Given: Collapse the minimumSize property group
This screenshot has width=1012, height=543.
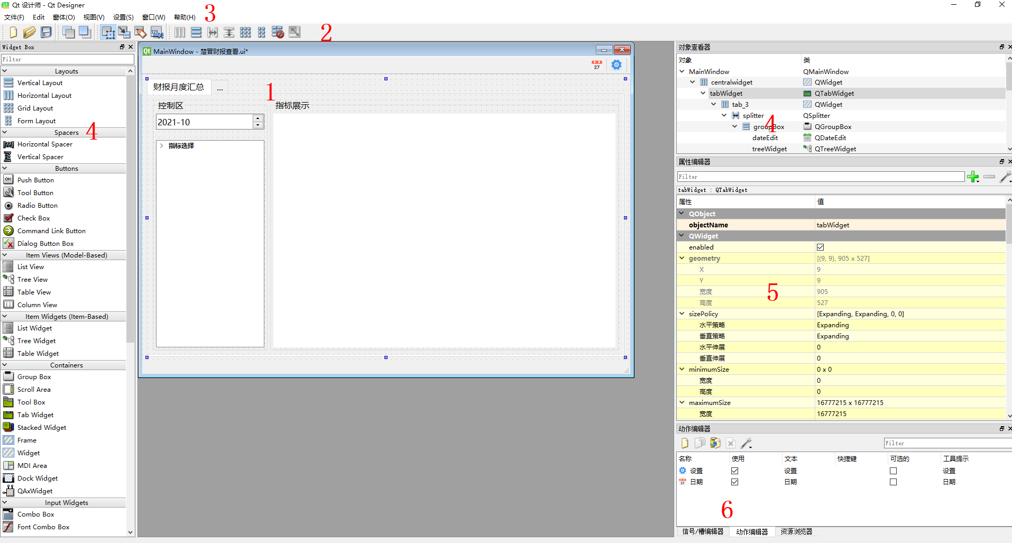Looking at the screenshot, I should coord(682,369).
